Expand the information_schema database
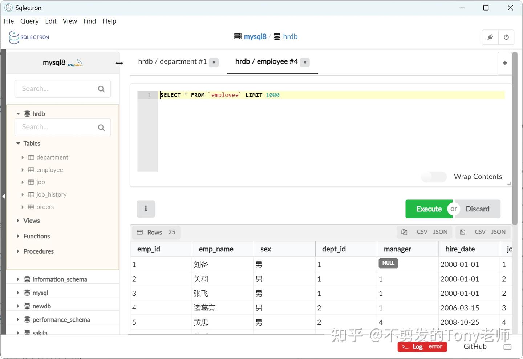 (x=18, y=279)
